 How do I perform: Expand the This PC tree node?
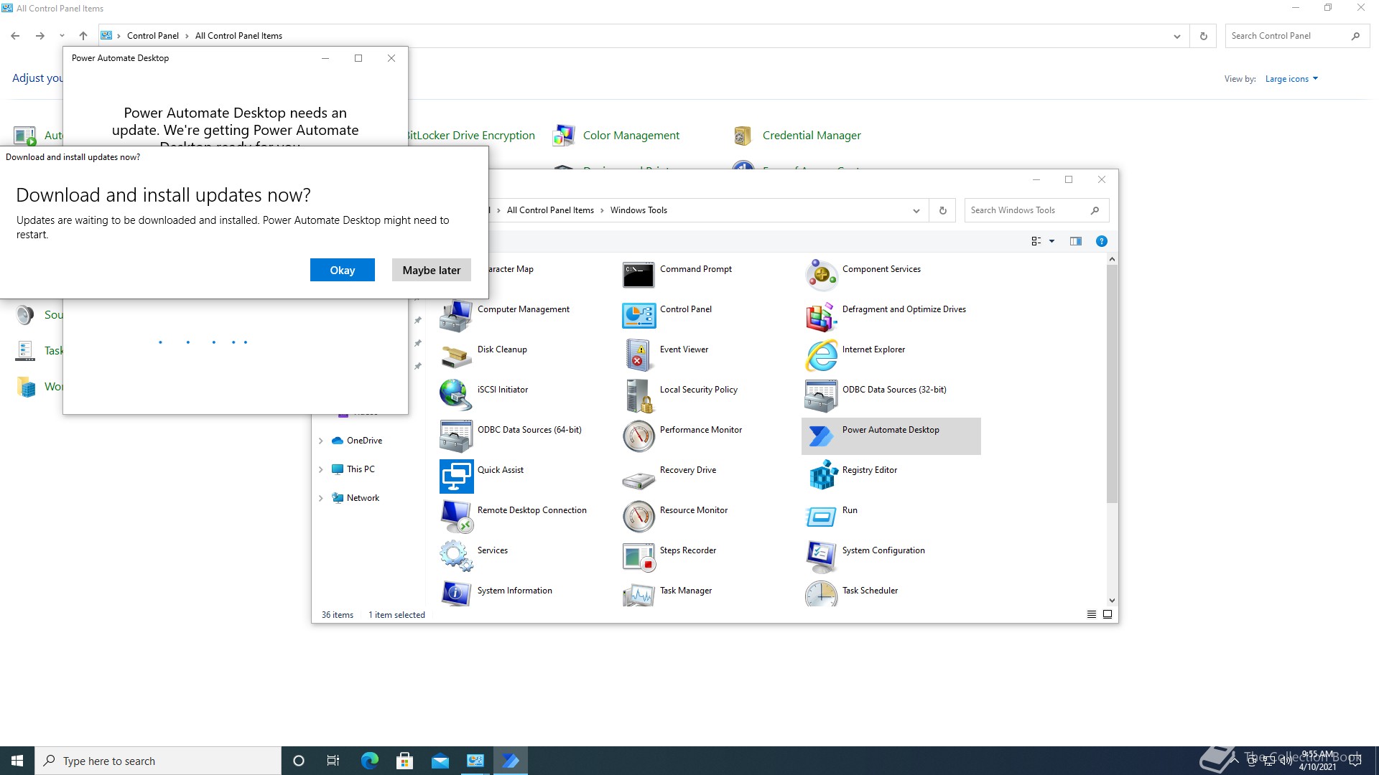321,469
